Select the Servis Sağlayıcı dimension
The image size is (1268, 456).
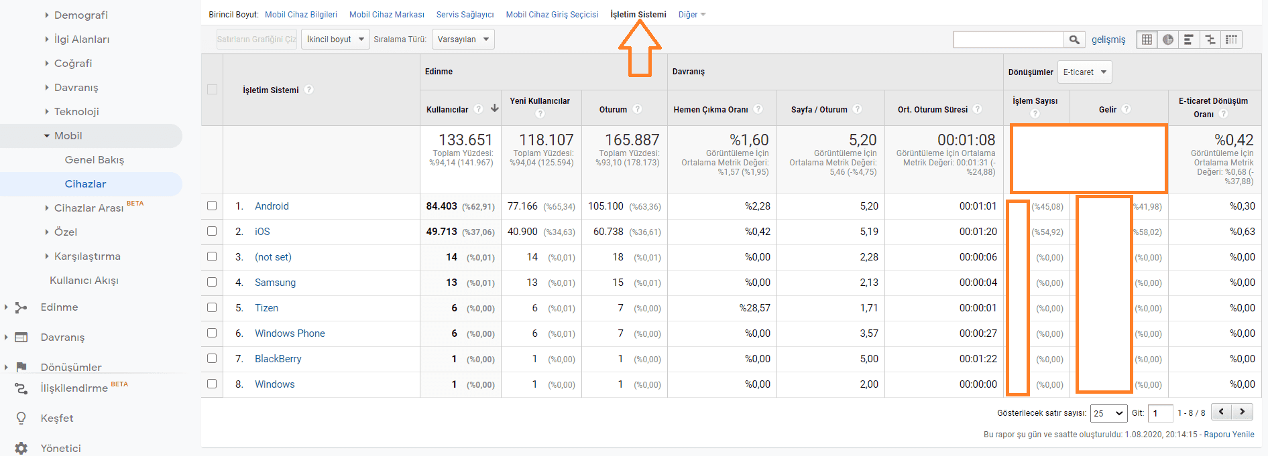[465, 14]
